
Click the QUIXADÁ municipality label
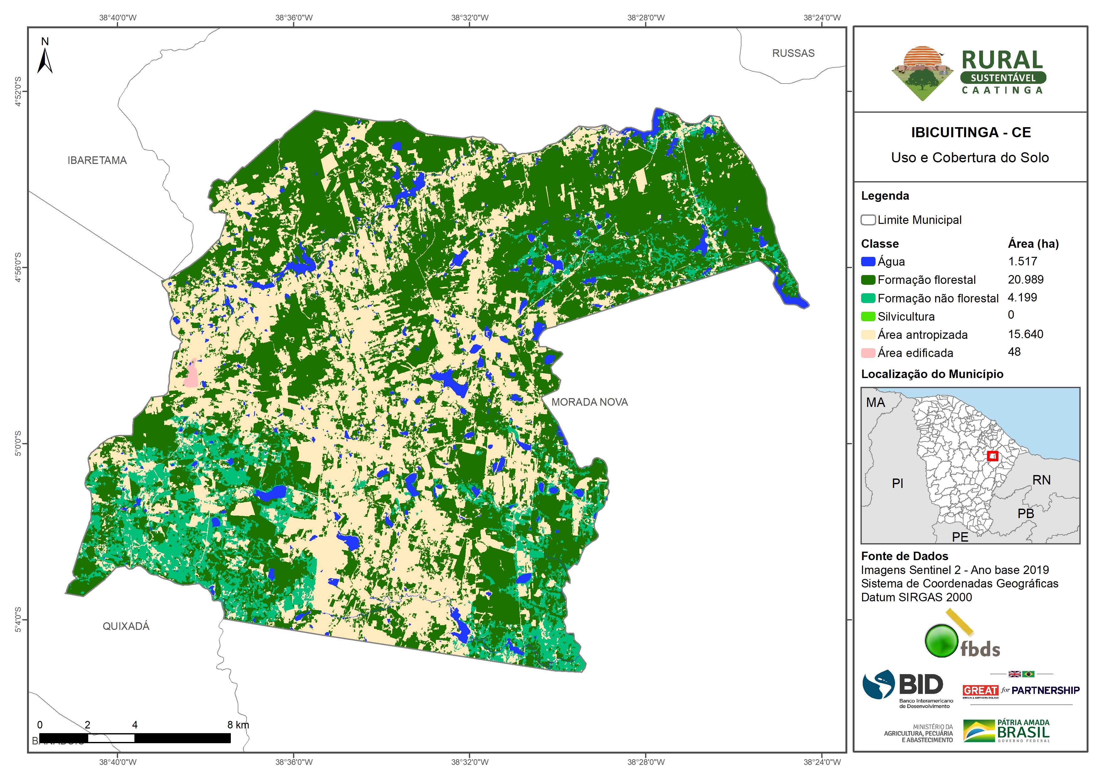[x=126, y=626]
